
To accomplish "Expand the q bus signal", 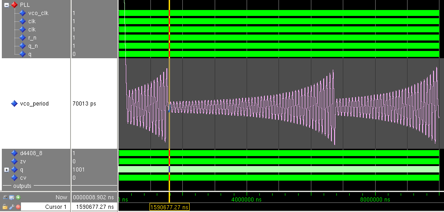I will coord(6,170).
